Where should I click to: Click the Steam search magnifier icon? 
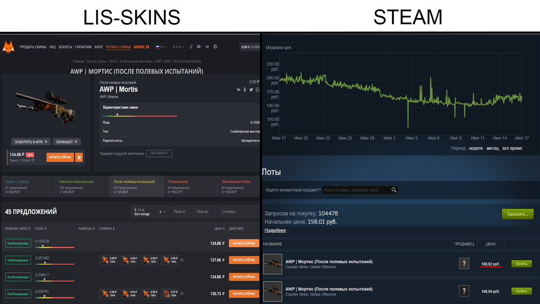coord(394,190)
